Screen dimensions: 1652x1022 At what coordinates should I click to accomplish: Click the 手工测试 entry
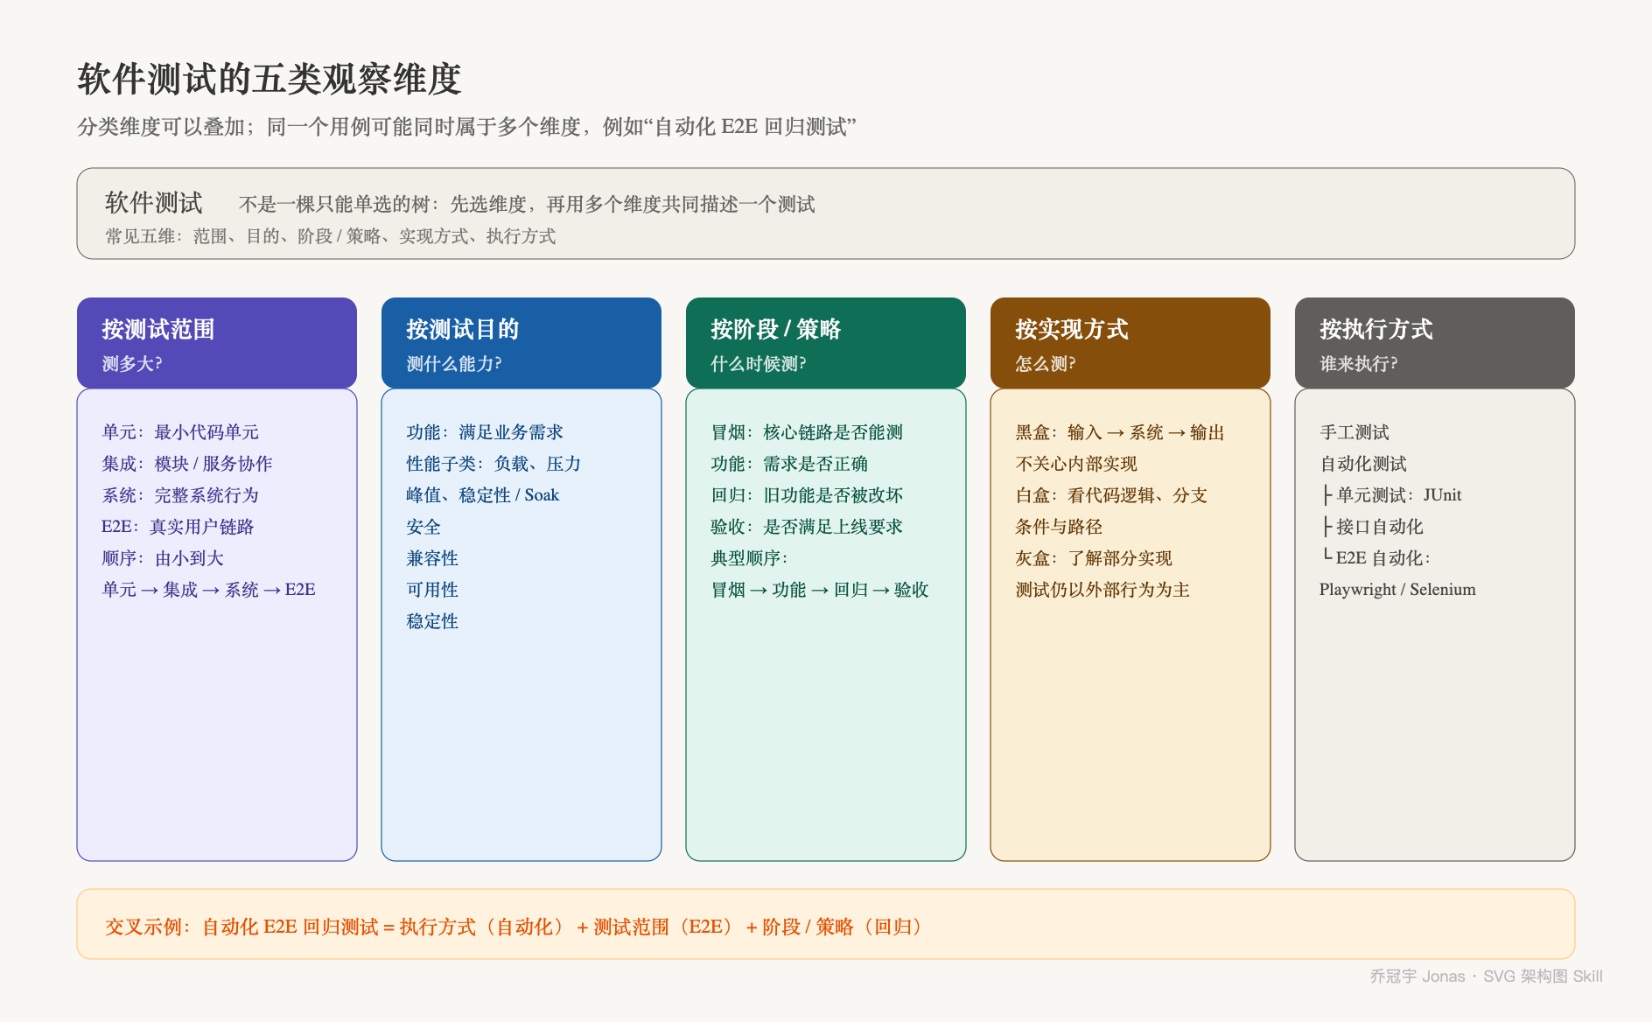point(1354,432)
